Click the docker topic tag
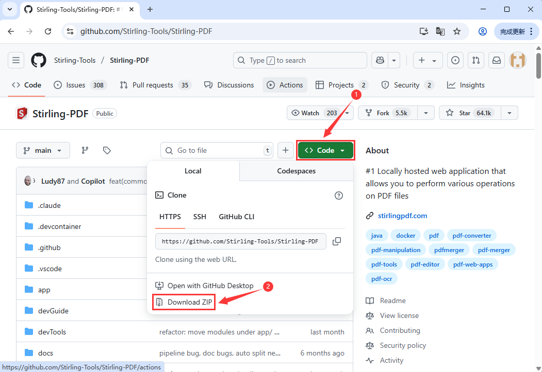 click(x=405, y=236)
